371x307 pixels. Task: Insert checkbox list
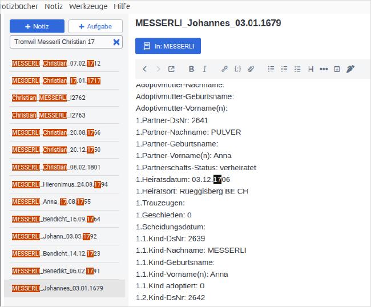point(297,69)
